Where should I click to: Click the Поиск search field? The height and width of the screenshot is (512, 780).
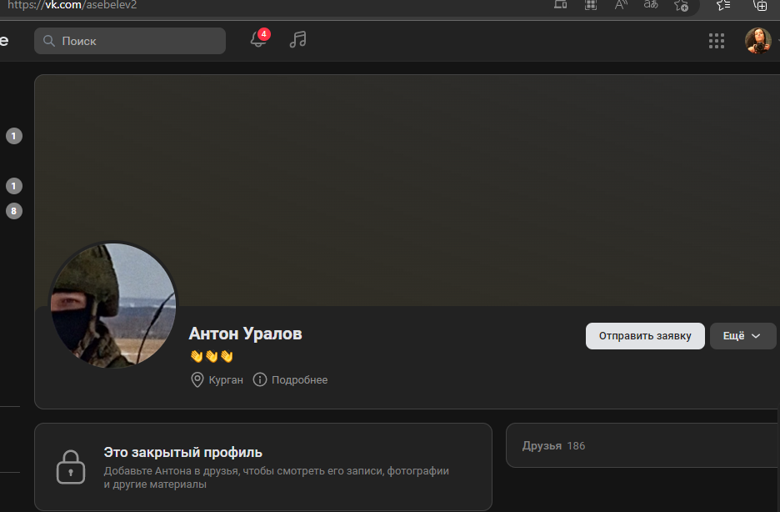pos(130,41)
